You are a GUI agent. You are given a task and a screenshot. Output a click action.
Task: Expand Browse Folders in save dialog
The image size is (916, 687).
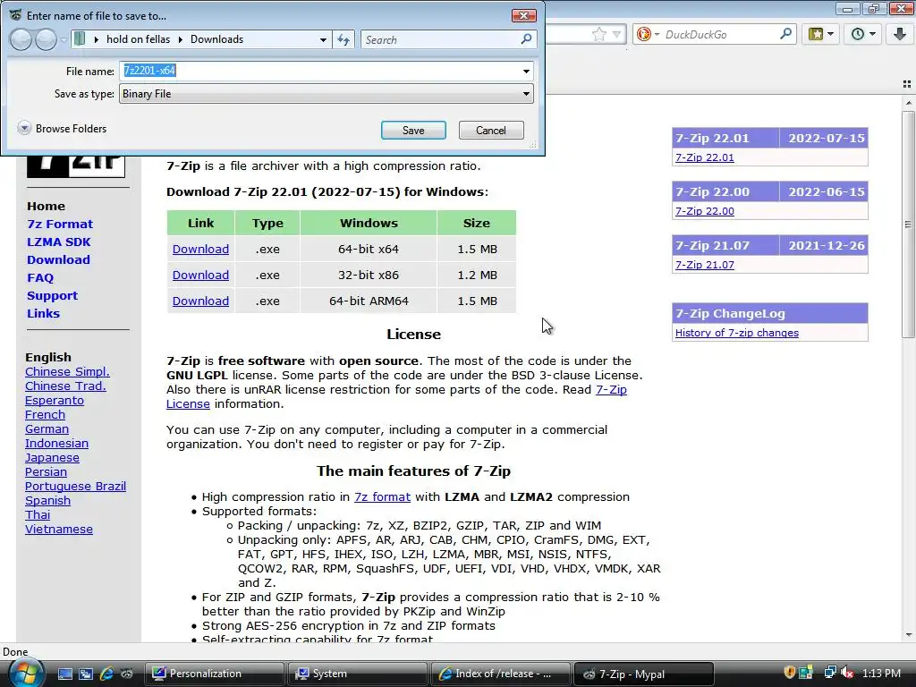click(x=24, y=128)
